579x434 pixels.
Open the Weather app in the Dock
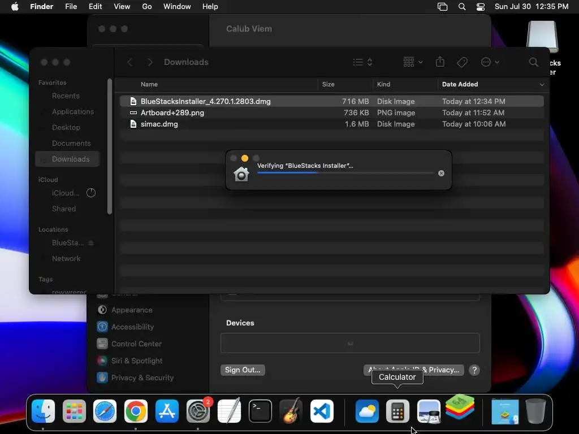(x=367, y=411)
